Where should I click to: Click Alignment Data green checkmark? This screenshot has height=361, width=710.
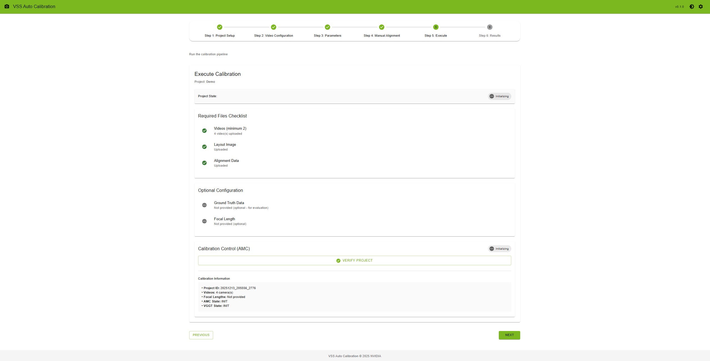[204, 163]
